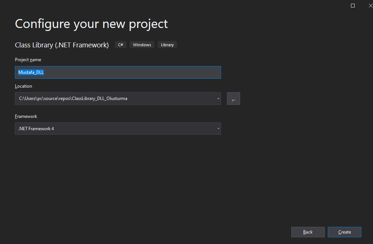Open the .NET Framework 4 combo box
The image size is (373, 244).
[x=112, y=129]
